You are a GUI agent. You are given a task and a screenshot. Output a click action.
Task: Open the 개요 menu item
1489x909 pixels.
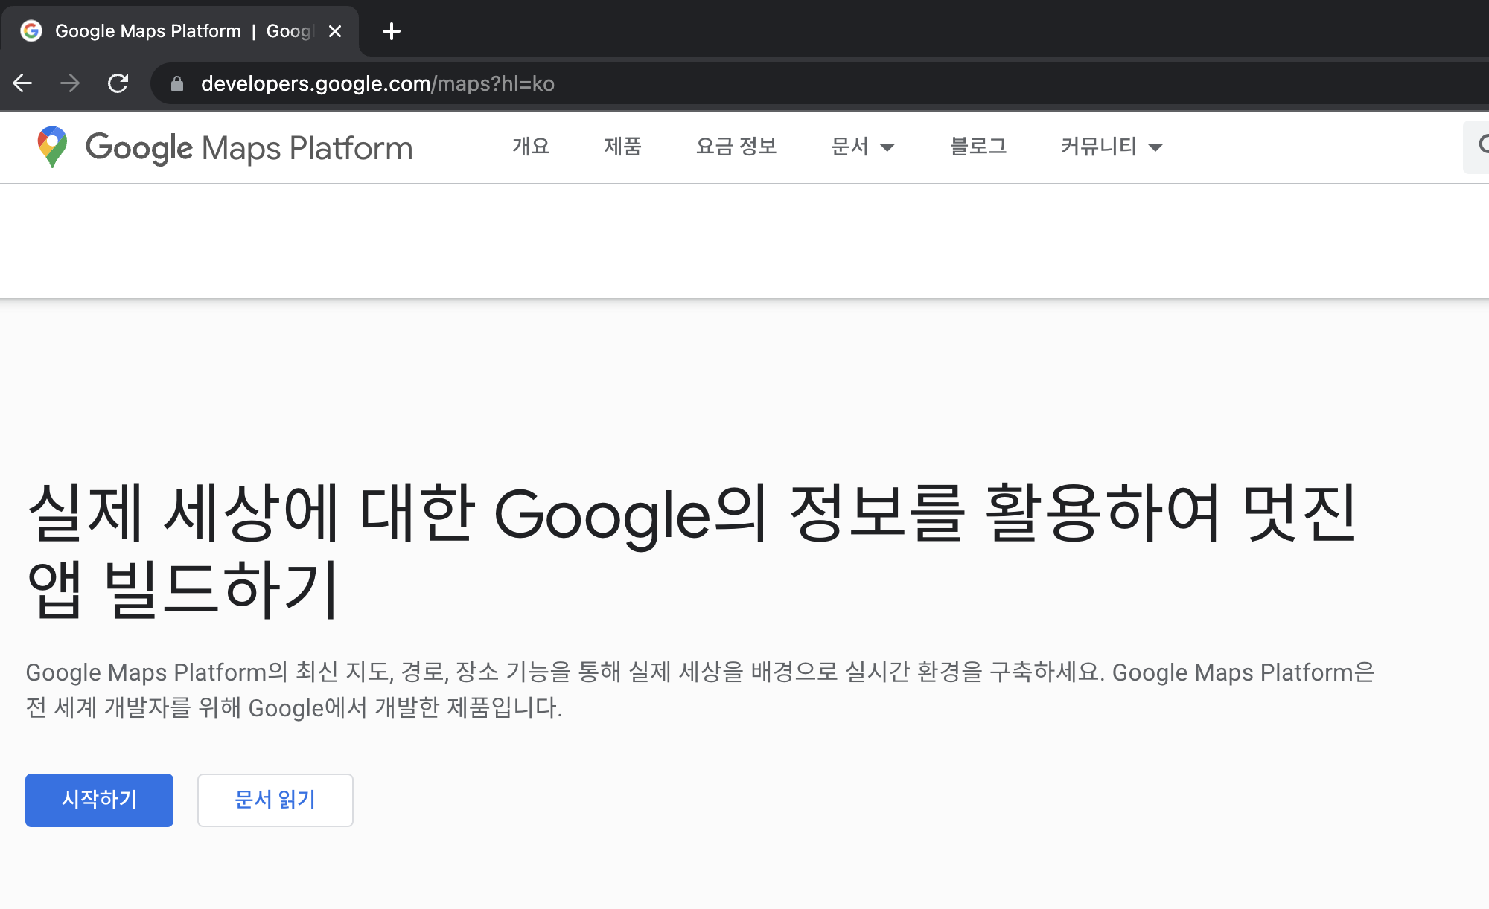tap(530, 147)
